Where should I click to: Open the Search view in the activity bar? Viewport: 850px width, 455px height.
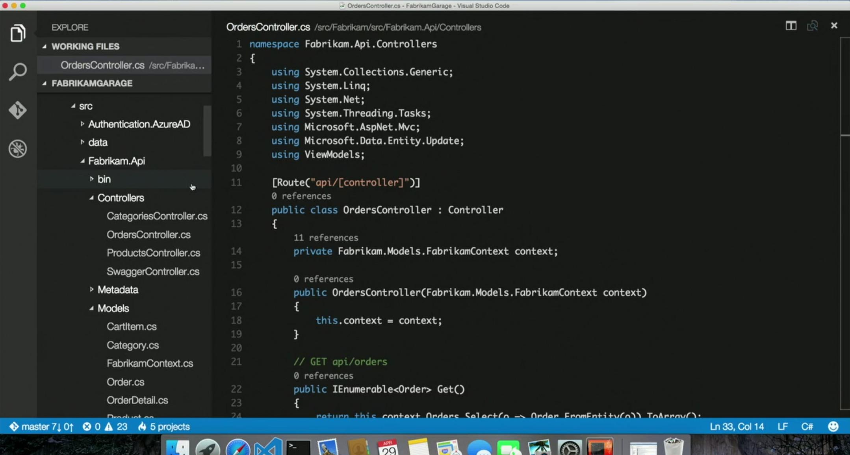pos(18,72)
